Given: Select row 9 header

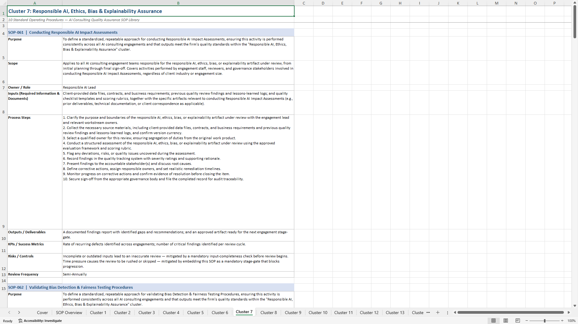Looking at the screenshot, I should tap(4, 172).
